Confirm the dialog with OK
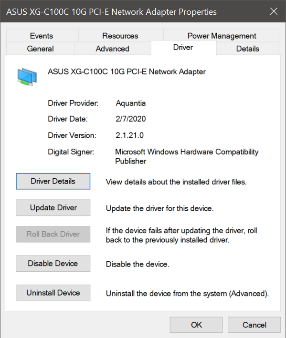The height and width of the screenshot is (338, 286). 196,325
